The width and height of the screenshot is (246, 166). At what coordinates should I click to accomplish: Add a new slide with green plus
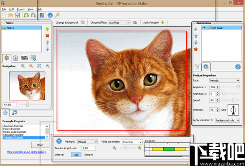[x=47, y=29]
